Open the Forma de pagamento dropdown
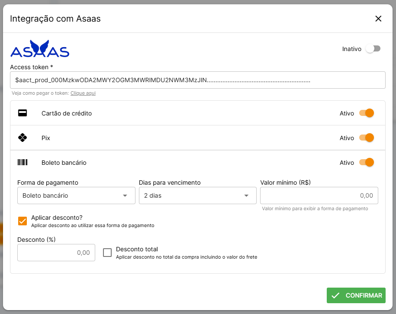The image size is (396, 314). pyautogui.click(x=76, y=195)
